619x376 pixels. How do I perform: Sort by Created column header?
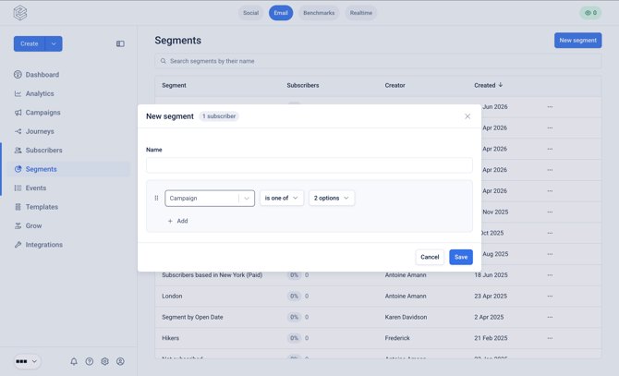489,85
